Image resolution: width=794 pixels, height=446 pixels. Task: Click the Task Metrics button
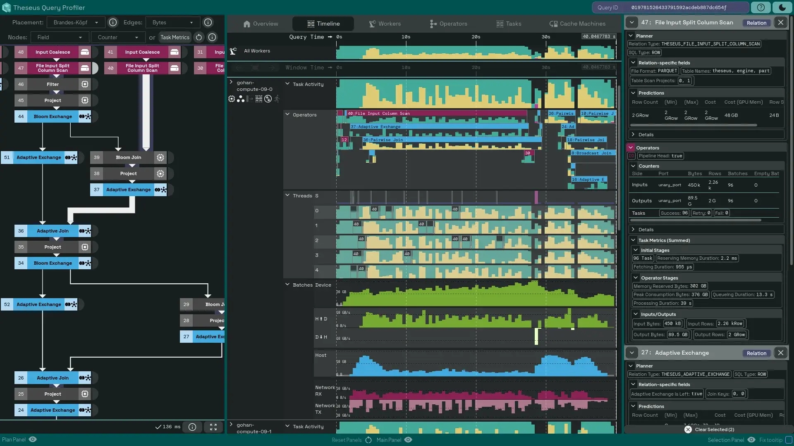[x=175, y=37]
